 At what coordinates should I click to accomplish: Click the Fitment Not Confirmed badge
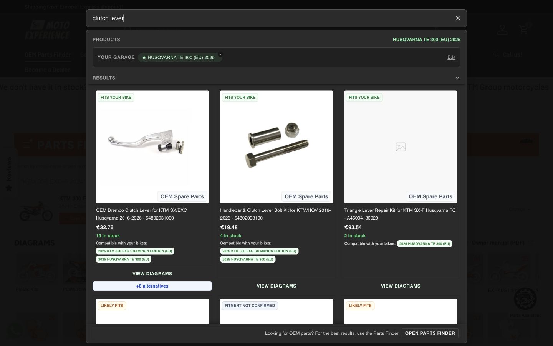(250, 306)
